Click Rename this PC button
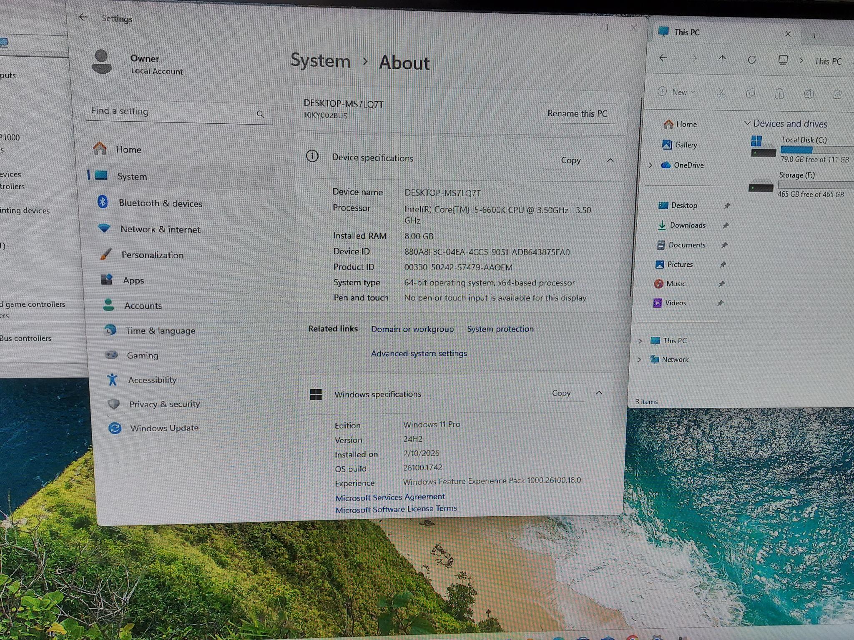Image resolution: width=854 pixels, height=640 pixels. [577, 113]
